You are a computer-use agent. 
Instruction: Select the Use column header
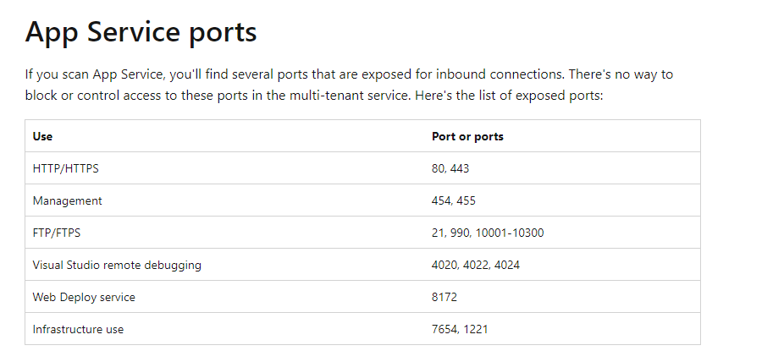pos(42,136)
